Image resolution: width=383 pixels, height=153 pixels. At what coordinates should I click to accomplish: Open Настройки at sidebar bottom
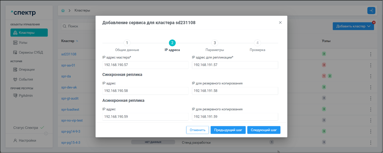coord(25,141)
